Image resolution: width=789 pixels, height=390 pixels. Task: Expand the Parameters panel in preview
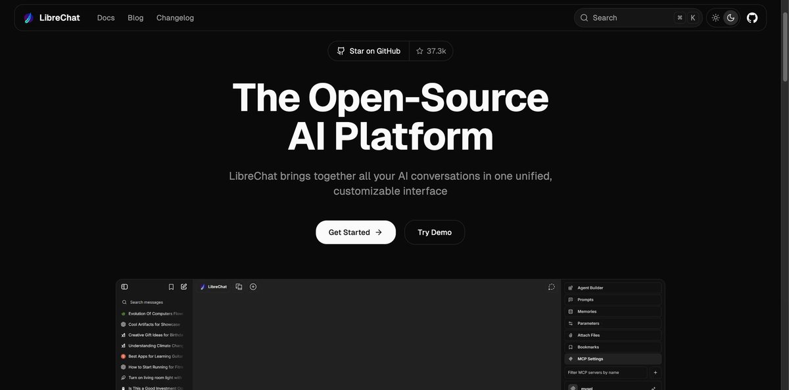613,323
